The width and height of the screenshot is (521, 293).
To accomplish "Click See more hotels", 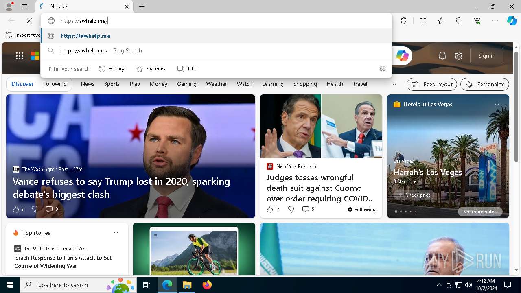I will (480, 212).
